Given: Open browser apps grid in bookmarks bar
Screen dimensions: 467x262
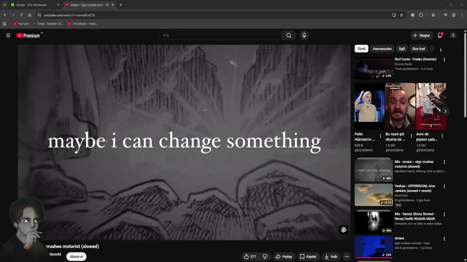Looking at the screenshot, I should coord(4,24).
